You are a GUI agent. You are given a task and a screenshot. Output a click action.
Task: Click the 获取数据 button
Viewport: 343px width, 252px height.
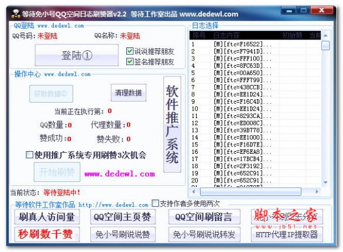pos(51,94)
